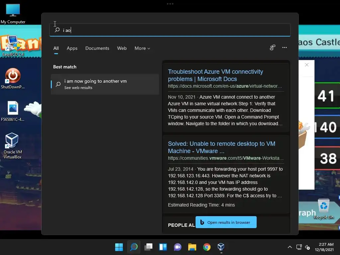
Task: Open Widgets panel from taskbar
Action: click(x=163, y=247)
